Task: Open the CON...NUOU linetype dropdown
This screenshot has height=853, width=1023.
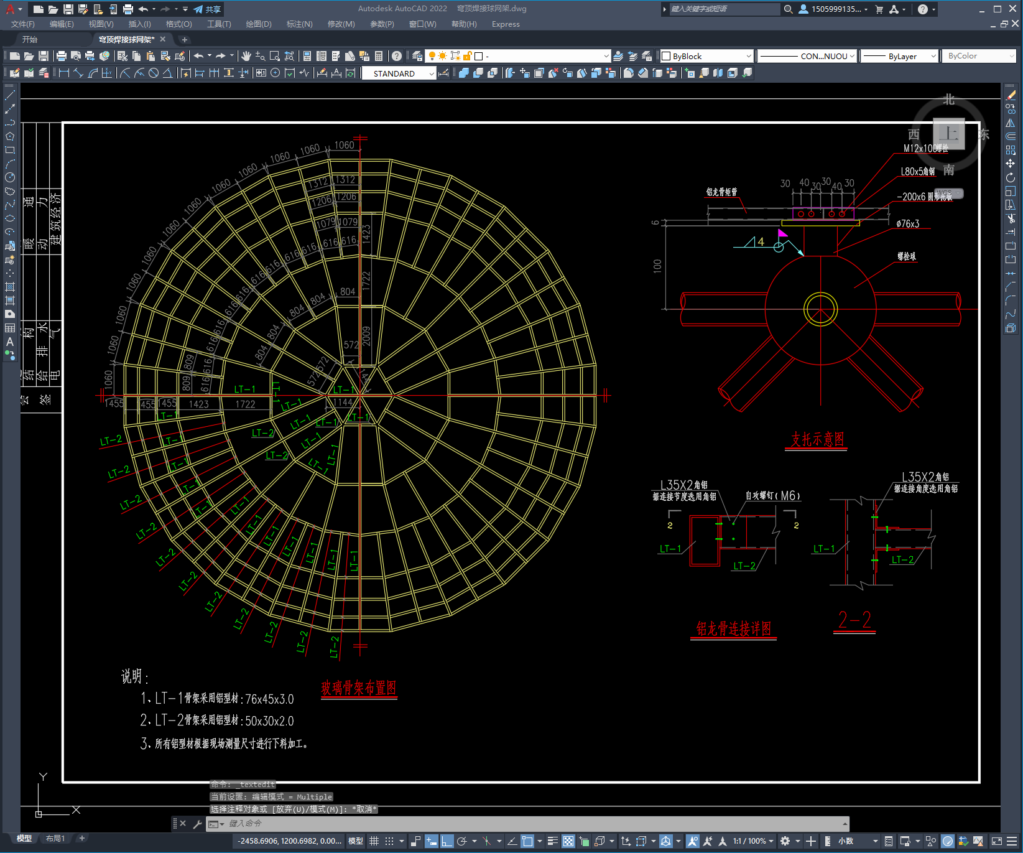Action: pyautogui.click(x=852, y=56)
